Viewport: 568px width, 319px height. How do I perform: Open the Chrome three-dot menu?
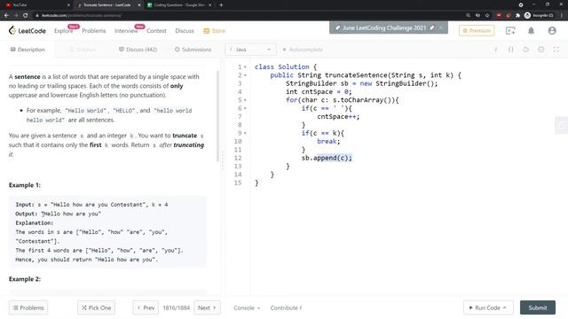(x=562, y=15)
